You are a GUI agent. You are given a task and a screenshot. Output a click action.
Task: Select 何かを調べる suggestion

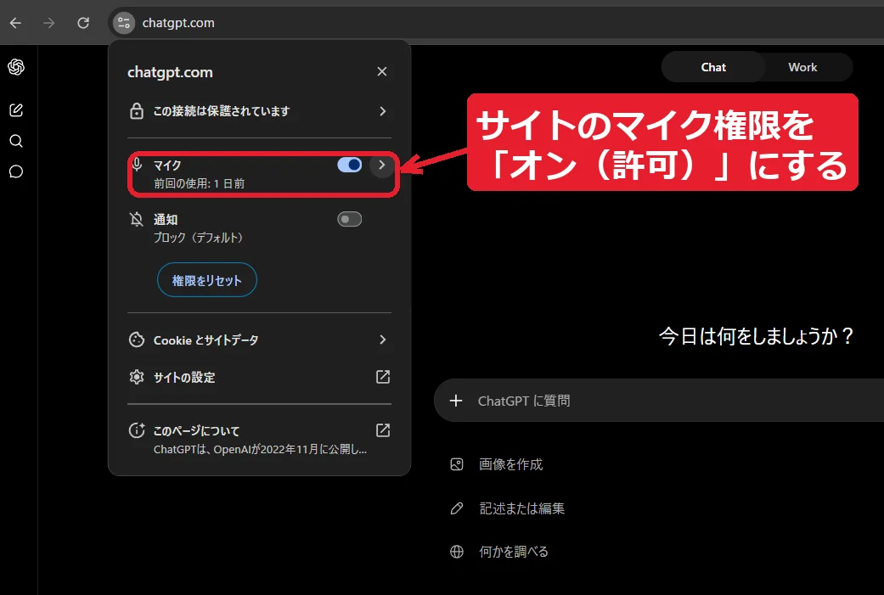click(514, 552)
